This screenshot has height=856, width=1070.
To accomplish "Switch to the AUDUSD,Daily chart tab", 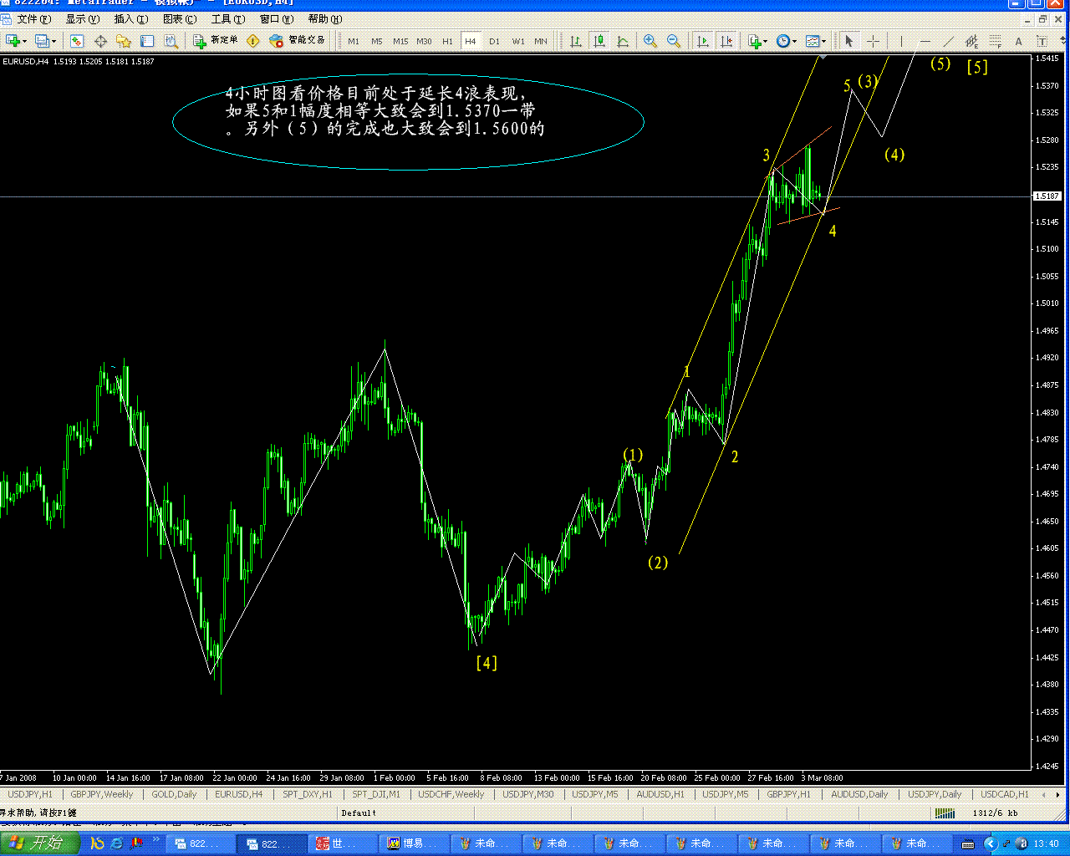I will [859, 794].
